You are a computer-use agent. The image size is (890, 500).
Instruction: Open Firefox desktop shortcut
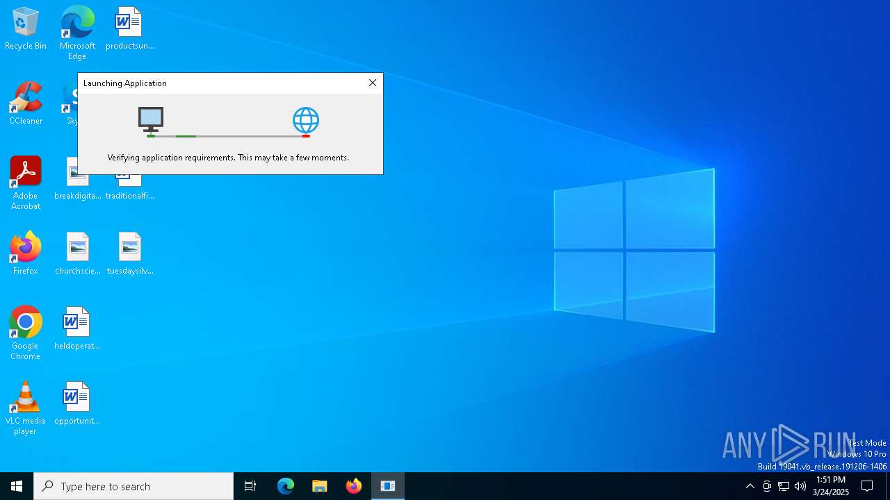pyautogui.click(x=26, y=253)
